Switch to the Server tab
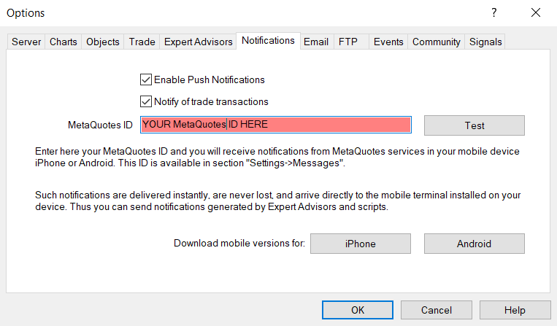The image size is (557, 326). 26,42
